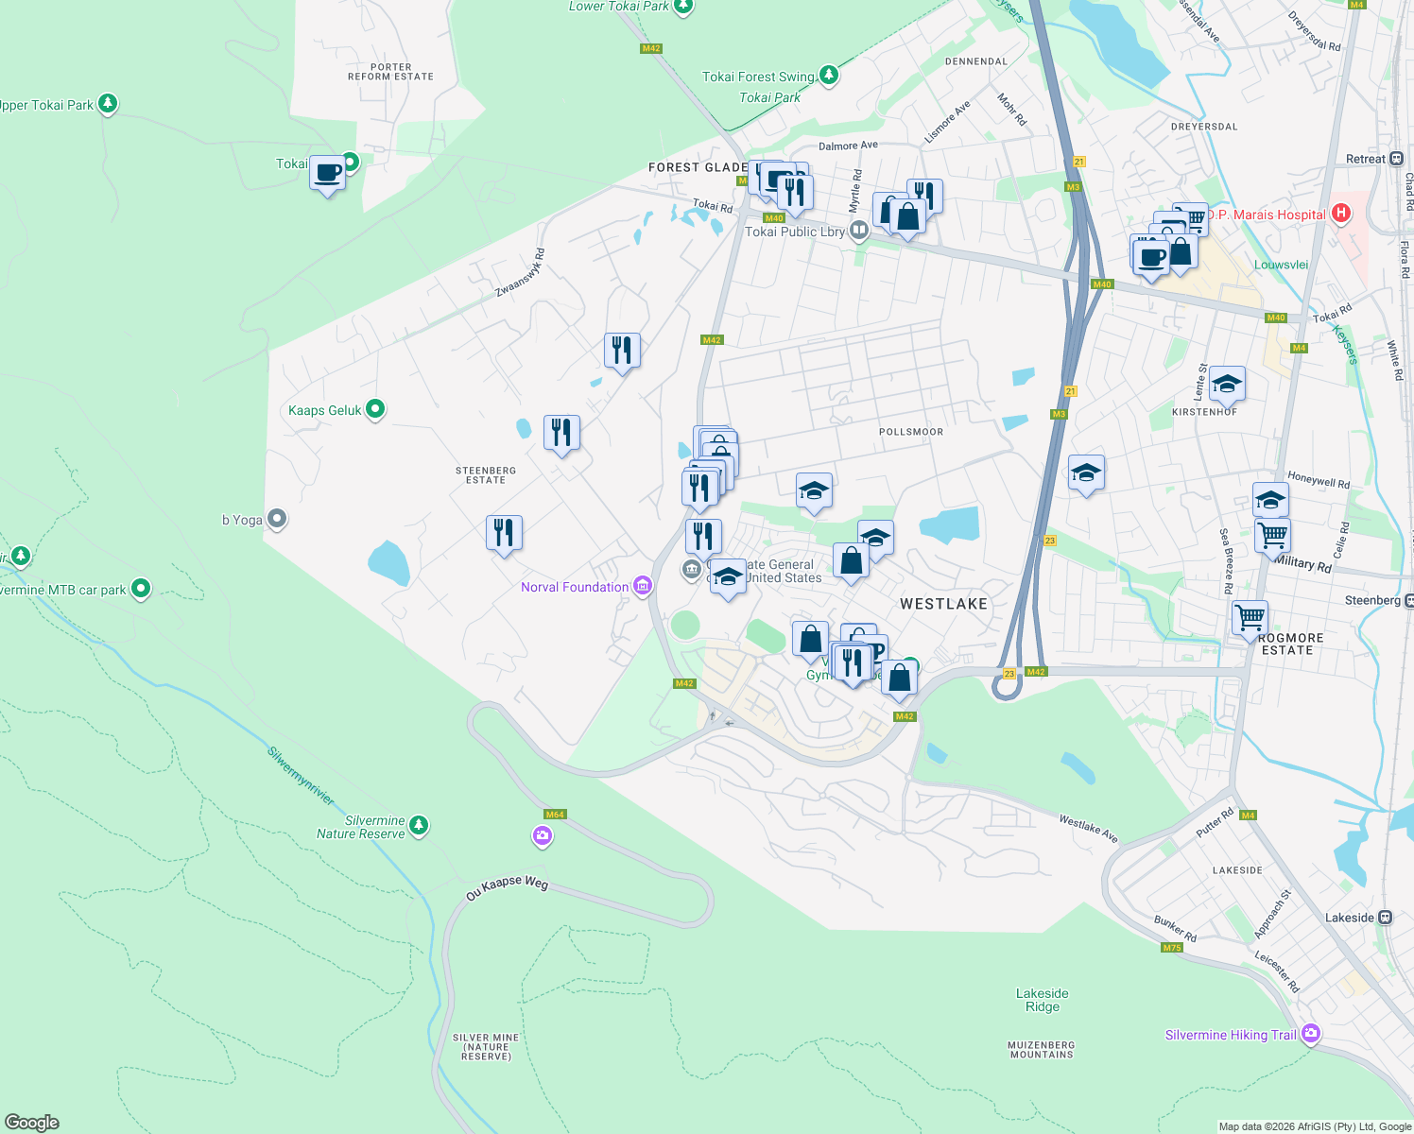Select the Tokai Public Library icon
Viewport: 1414px width, 1134px height.
point(858,230)
